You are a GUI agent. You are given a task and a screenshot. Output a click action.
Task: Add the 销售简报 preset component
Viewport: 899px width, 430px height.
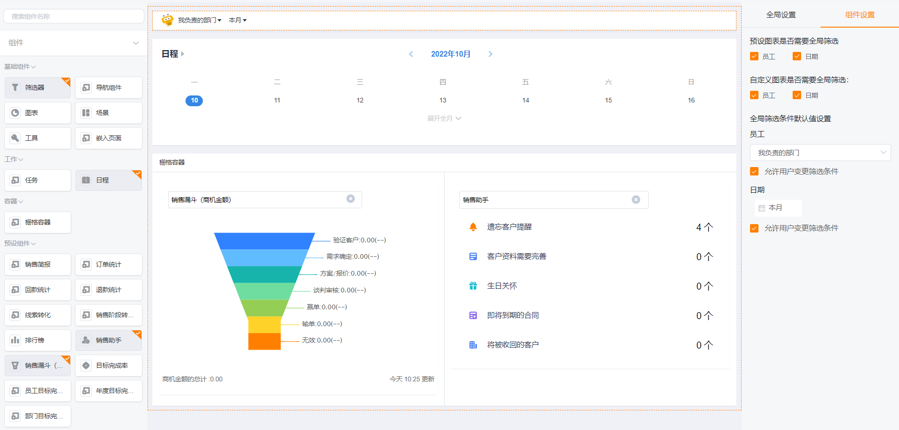pos(37,264)
